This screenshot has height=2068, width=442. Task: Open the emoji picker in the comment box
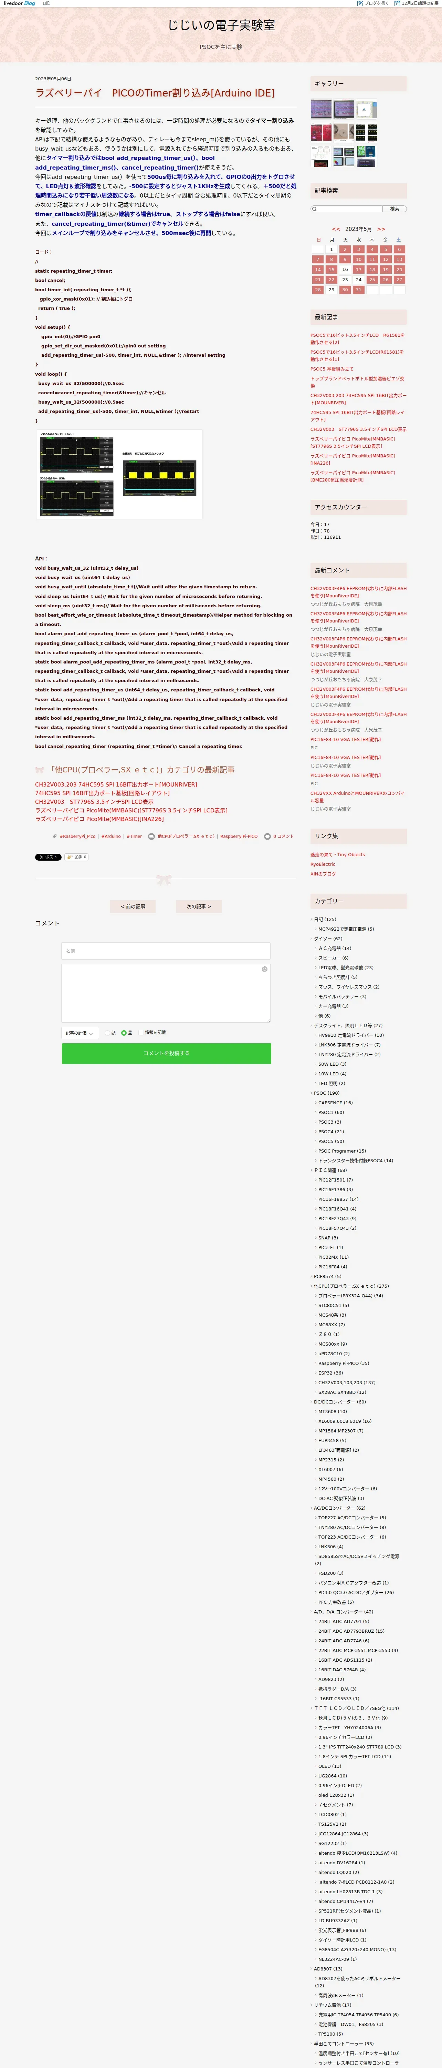tap(264, 969)
